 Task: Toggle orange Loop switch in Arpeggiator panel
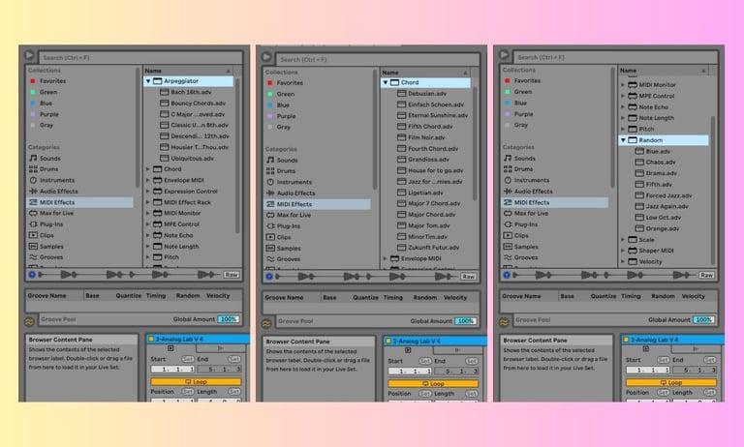tap(196, 381)
